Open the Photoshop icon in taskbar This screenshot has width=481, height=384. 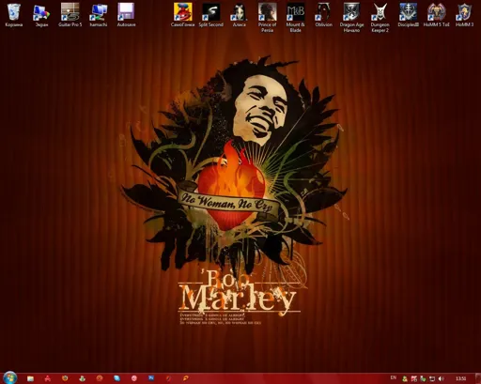tap(151, 378)
